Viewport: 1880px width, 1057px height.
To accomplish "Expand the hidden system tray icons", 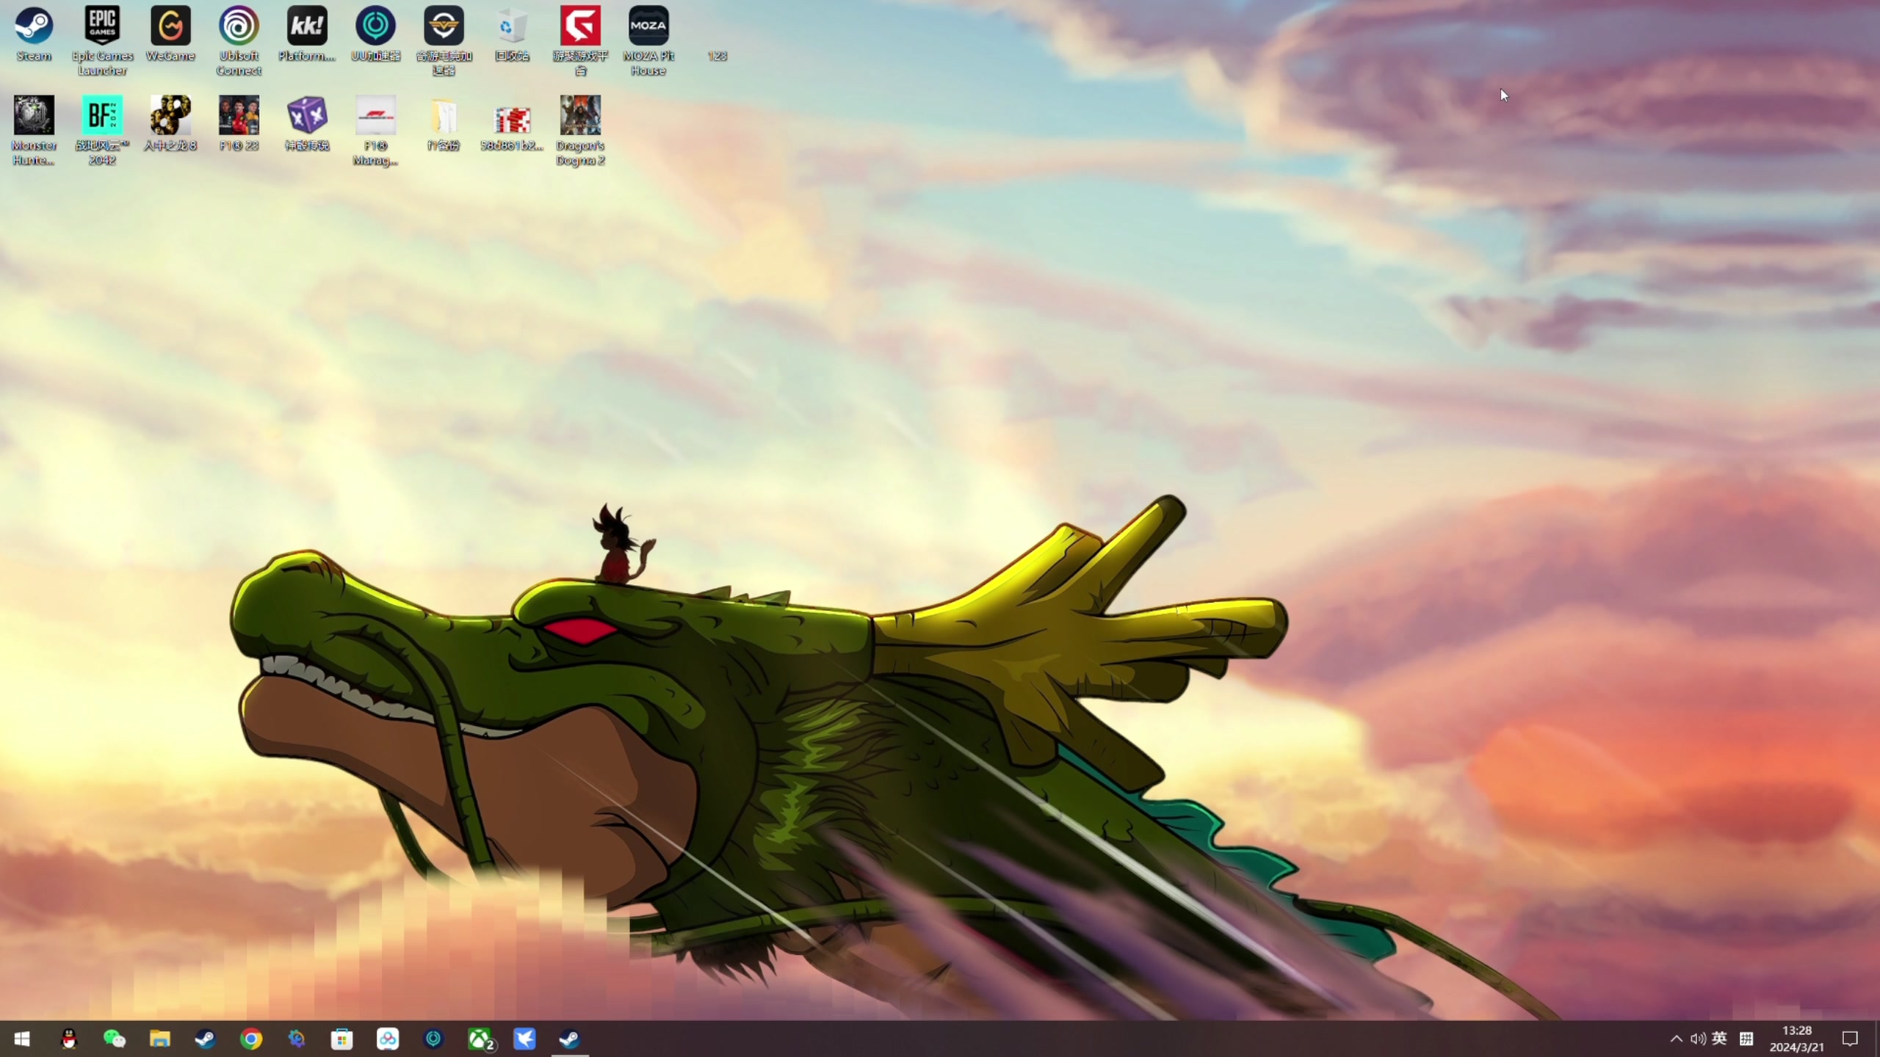I will pyautogui.click(x=1676, y=1039).
